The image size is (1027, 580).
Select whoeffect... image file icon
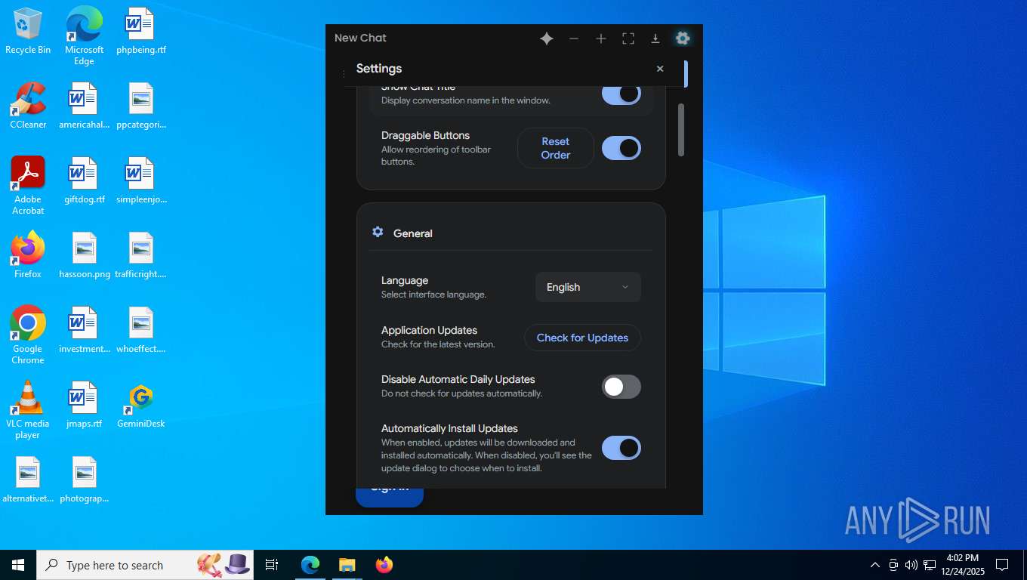(141, 330)
